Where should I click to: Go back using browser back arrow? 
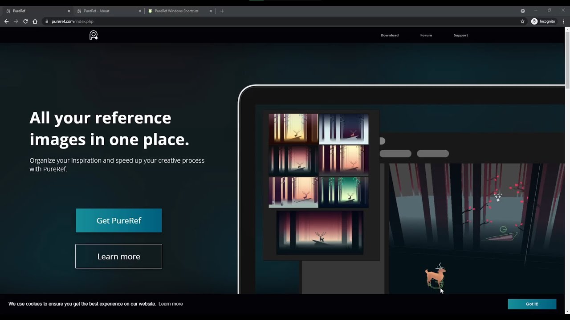click(6, 21)
